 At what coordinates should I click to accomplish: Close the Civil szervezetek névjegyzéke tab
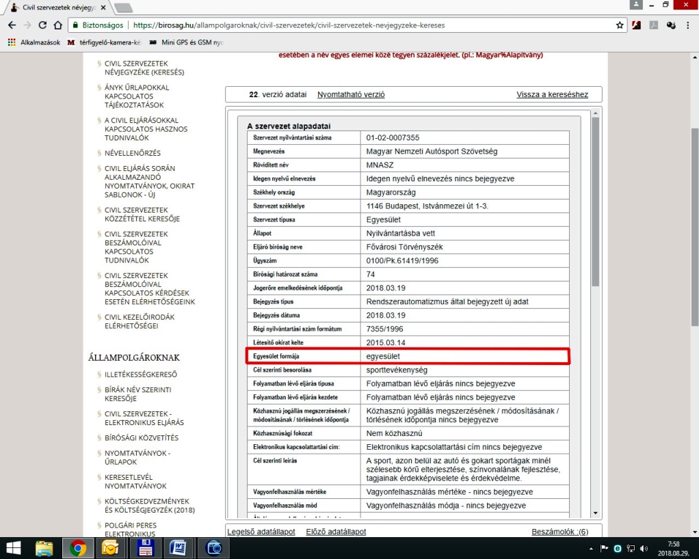coord(103,8)
